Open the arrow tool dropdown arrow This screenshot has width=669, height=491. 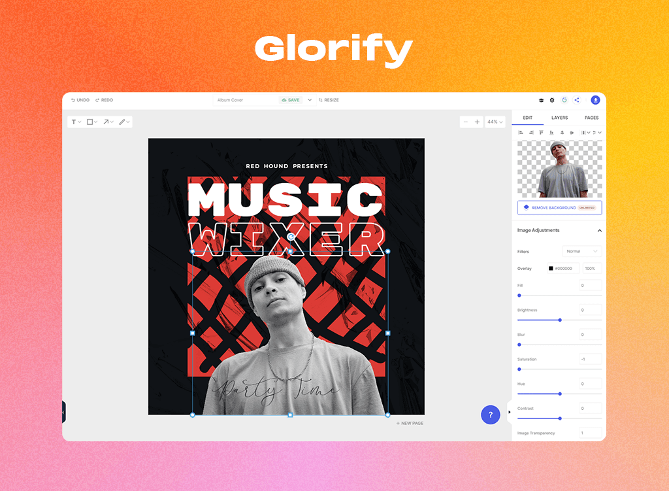(112, 122)
